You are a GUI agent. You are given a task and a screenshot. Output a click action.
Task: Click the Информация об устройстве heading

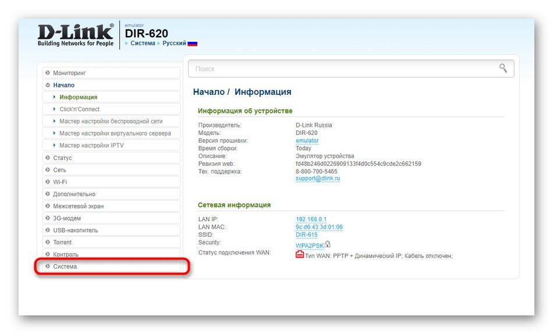tap(245, 111)
